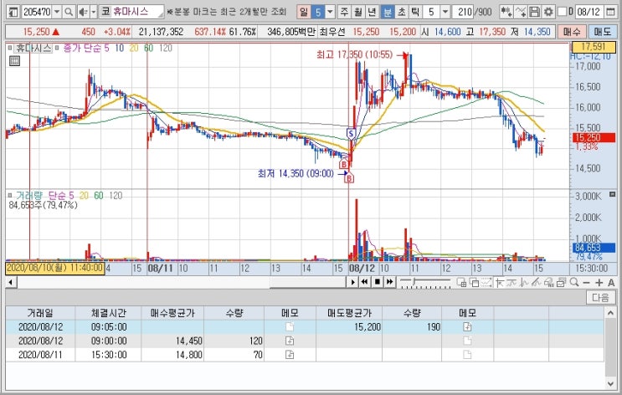Click the letter A auto-scale icon
Viewport: 622px width, 395px height.
coord(611,282)
